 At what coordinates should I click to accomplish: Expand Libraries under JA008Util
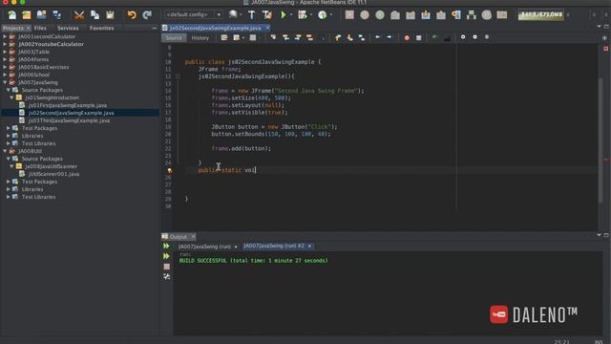click(9, 189)
